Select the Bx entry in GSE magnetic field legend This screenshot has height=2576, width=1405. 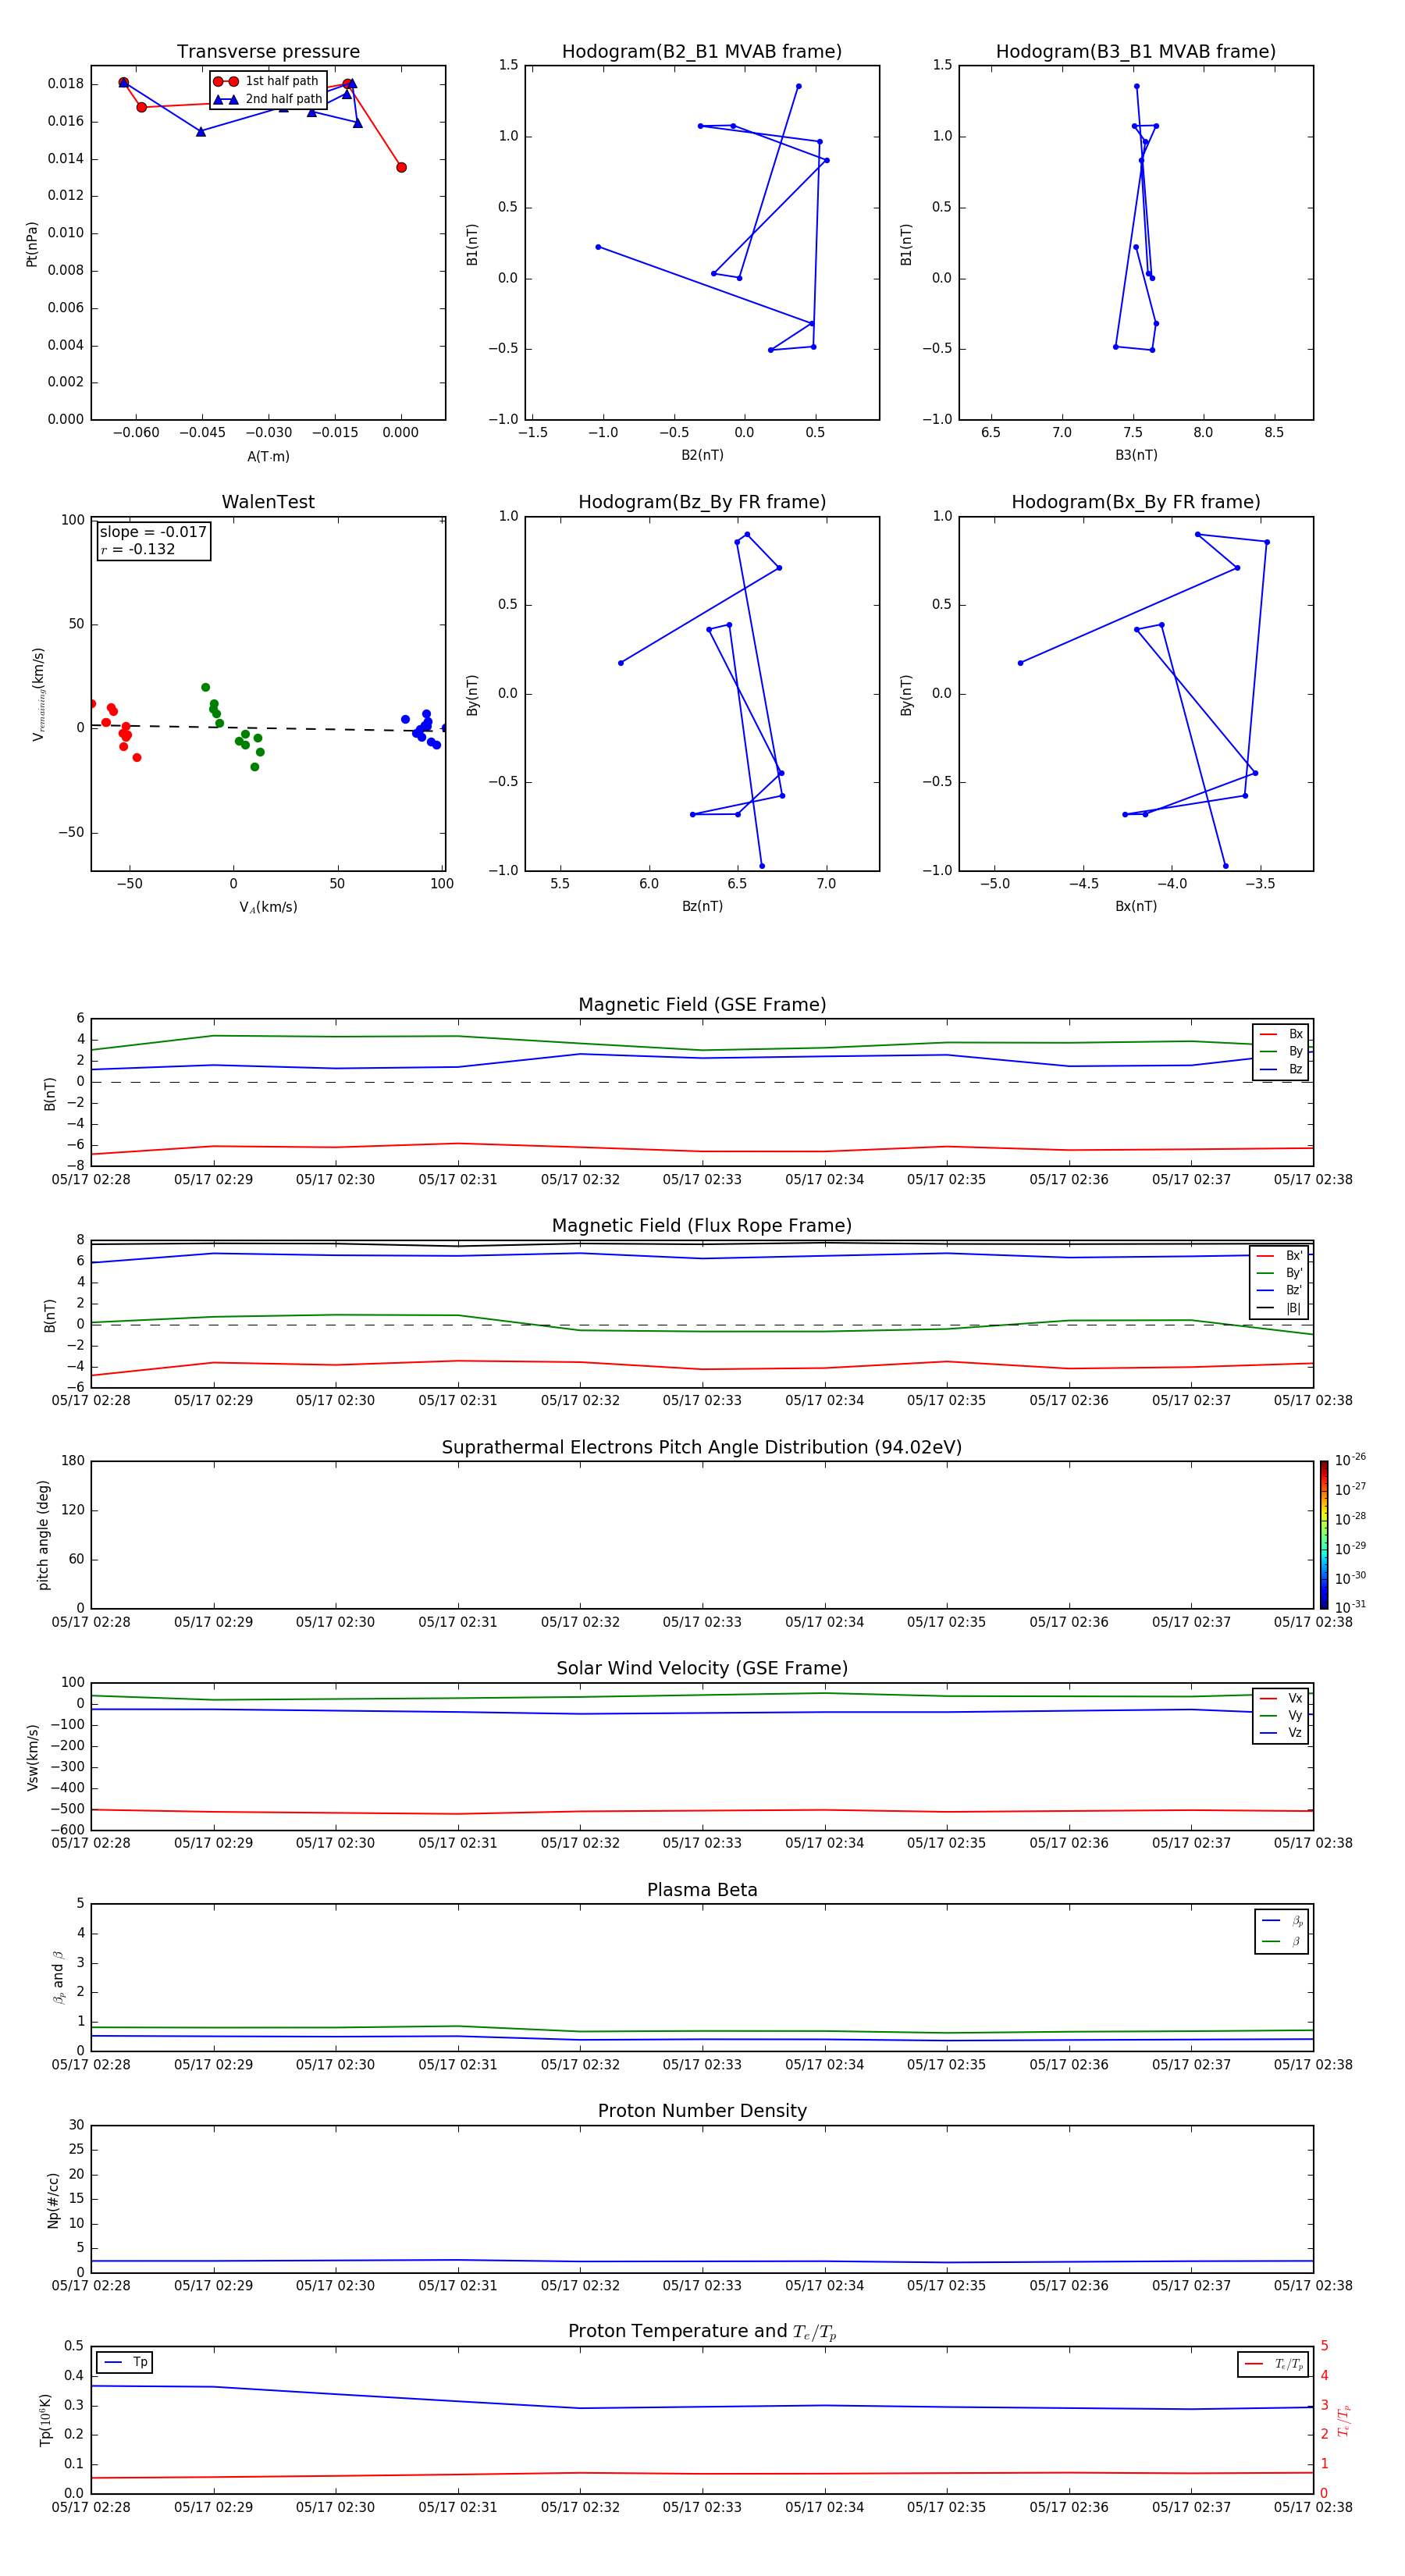tap(1281, 1034)
